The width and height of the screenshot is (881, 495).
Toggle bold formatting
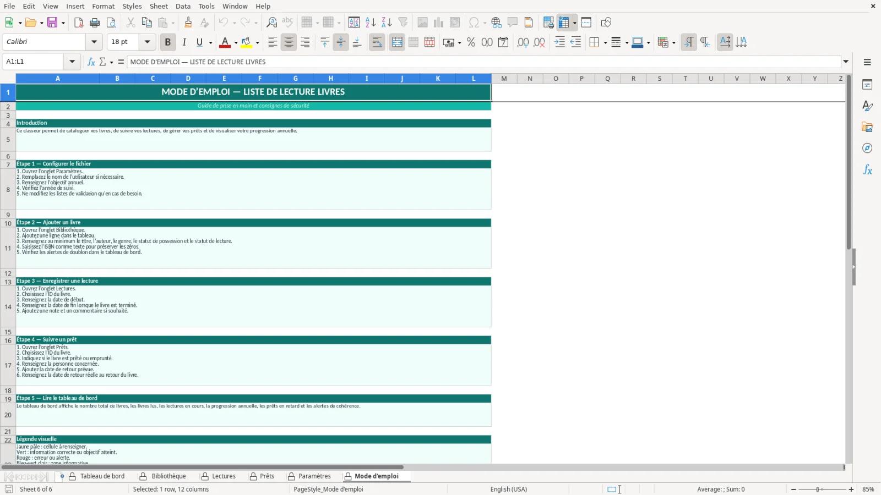168,42
